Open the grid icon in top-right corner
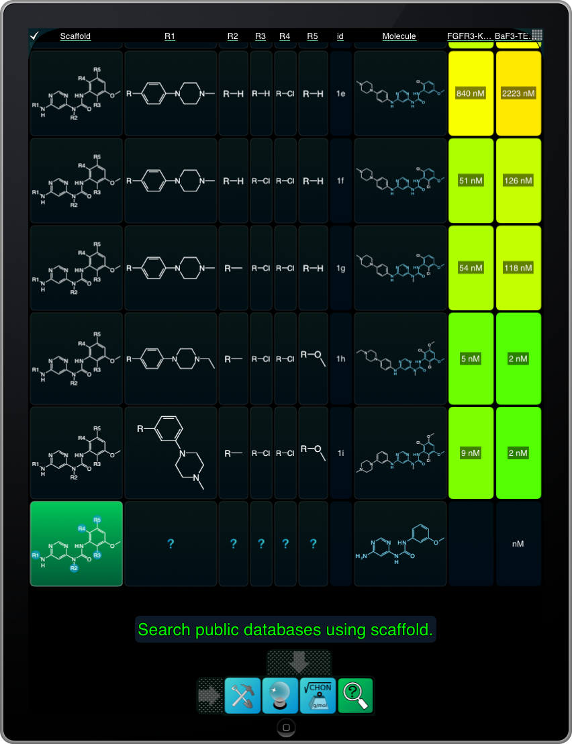This screenshot has width=572, height=744. click(536, 36)
